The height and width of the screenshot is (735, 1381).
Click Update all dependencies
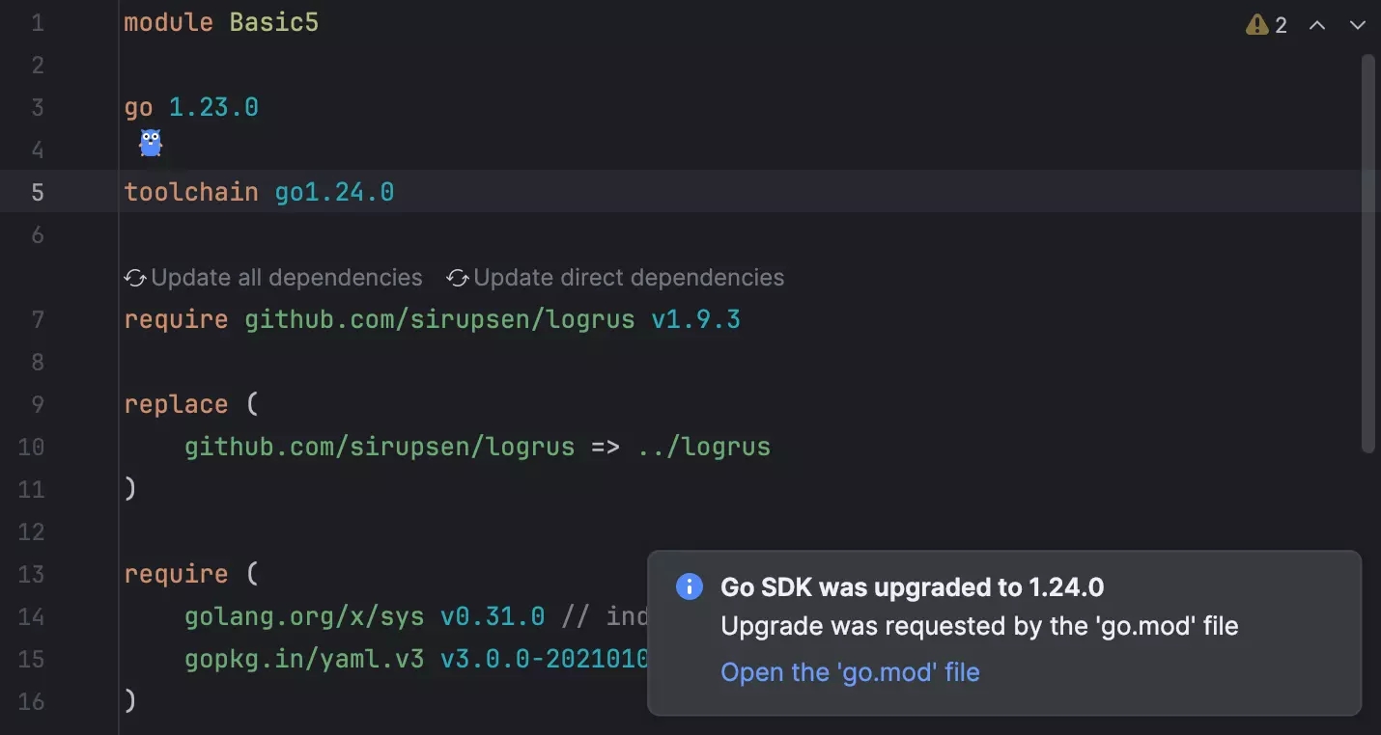coord(286,278)
